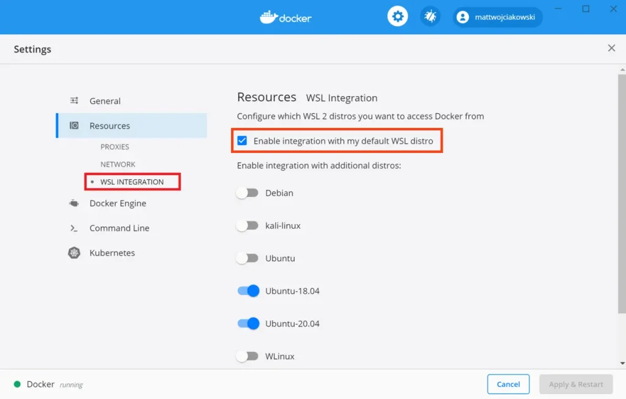Click the Kubernetes wheel icon
Image resolution: width=626 pixels, height=399 pixels.
tap(74, 253)
